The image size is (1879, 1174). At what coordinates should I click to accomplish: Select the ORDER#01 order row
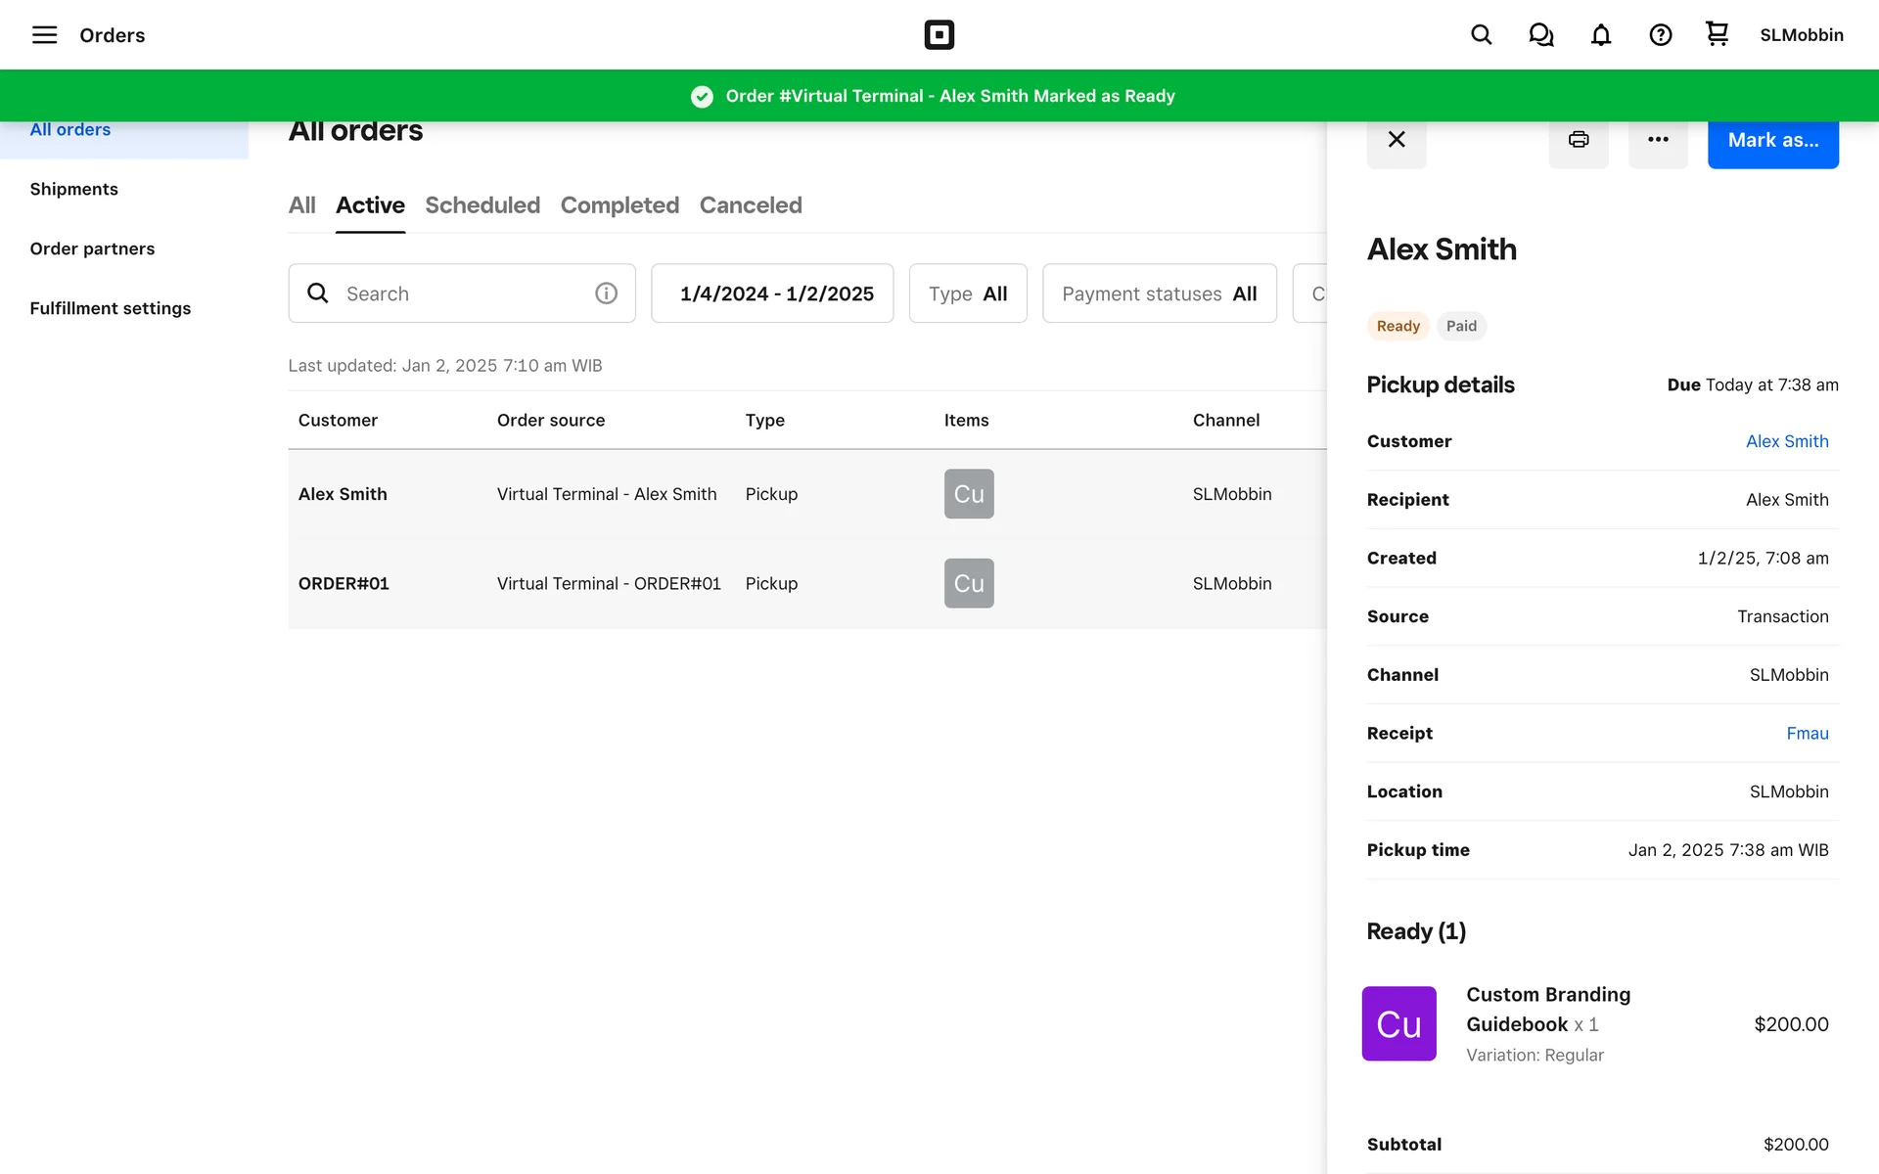[x=607, y=584]
